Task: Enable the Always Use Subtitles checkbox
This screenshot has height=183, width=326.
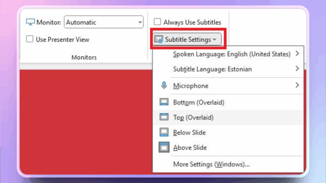Action: pos(157,22)
